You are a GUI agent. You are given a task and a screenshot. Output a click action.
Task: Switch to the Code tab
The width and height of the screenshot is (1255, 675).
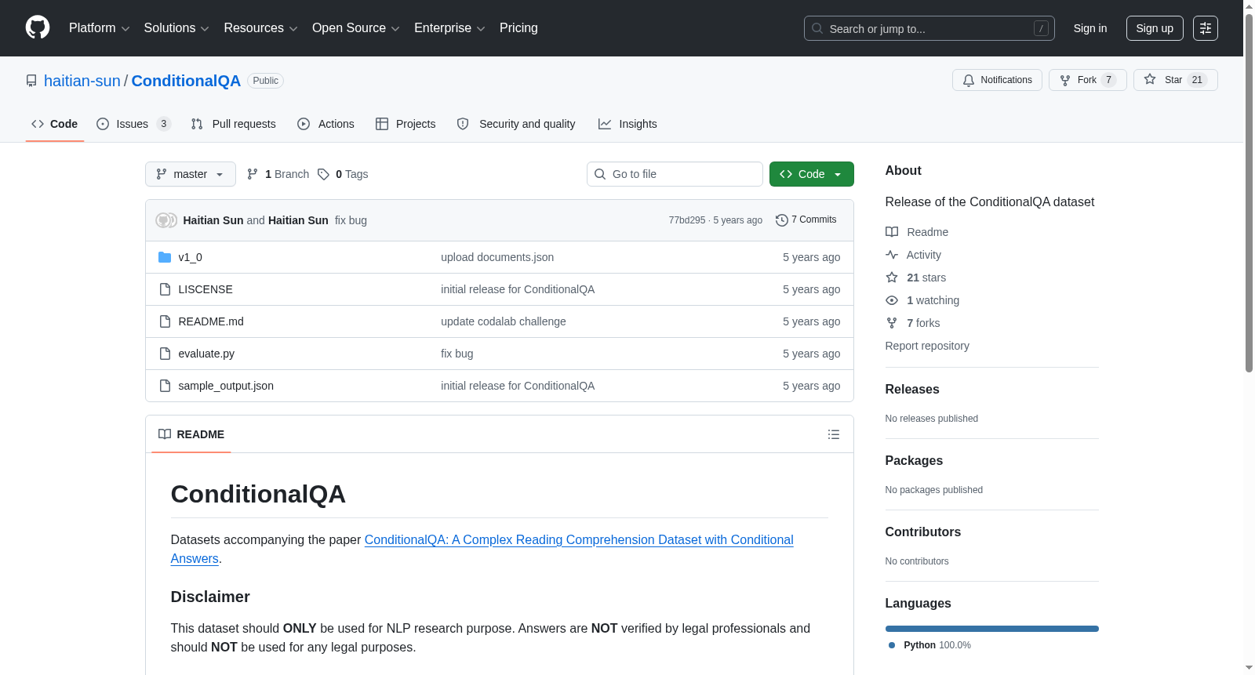click(x=55, y=124)
